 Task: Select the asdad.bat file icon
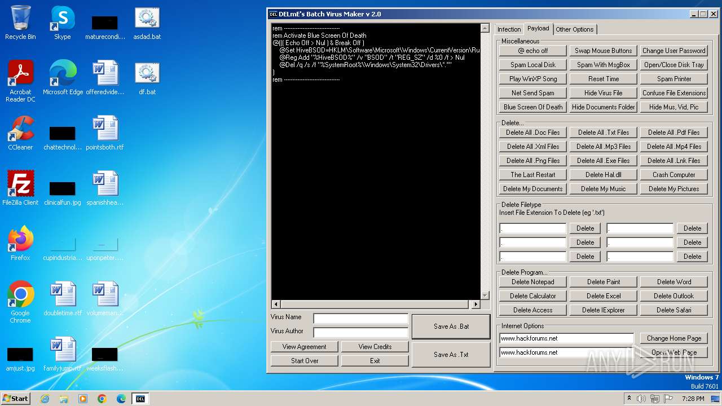click(147, 23)
